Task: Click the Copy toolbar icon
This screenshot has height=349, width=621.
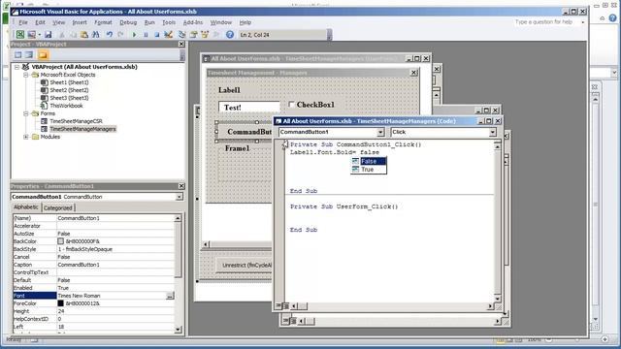Action: click(x=73, y=35)
